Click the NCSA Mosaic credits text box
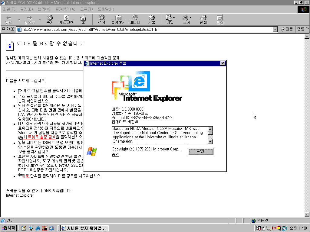The image size is (310, 232). 160,135
